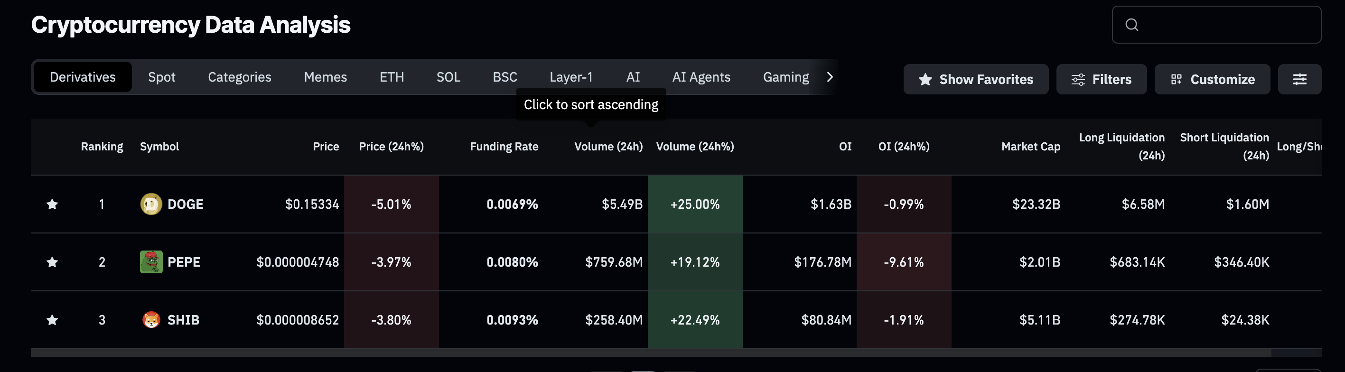Click the SHIB coin logo

(x=151, y=320)
